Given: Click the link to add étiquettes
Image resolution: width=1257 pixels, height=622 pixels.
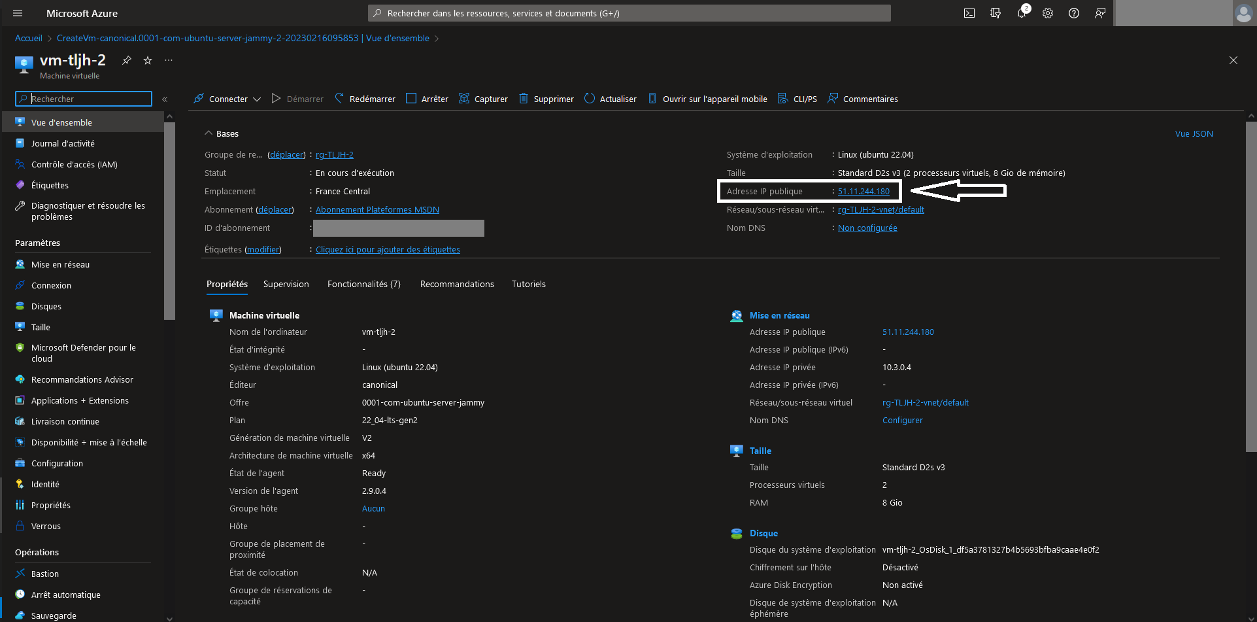Looking at the screenshot, I should [x=388, y=250].
